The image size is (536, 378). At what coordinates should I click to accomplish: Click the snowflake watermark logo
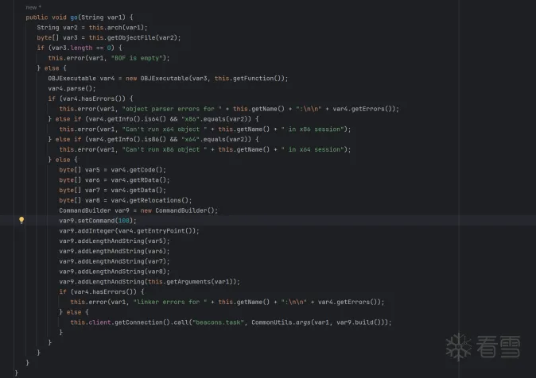[458, 346]
